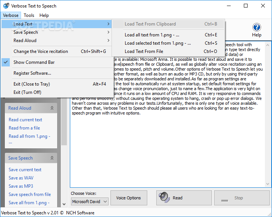Click the Voice Options button

coord(129,198)
